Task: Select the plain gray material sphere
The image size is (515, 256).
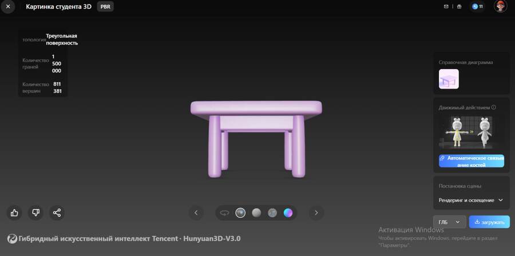Action: (256, 213)
